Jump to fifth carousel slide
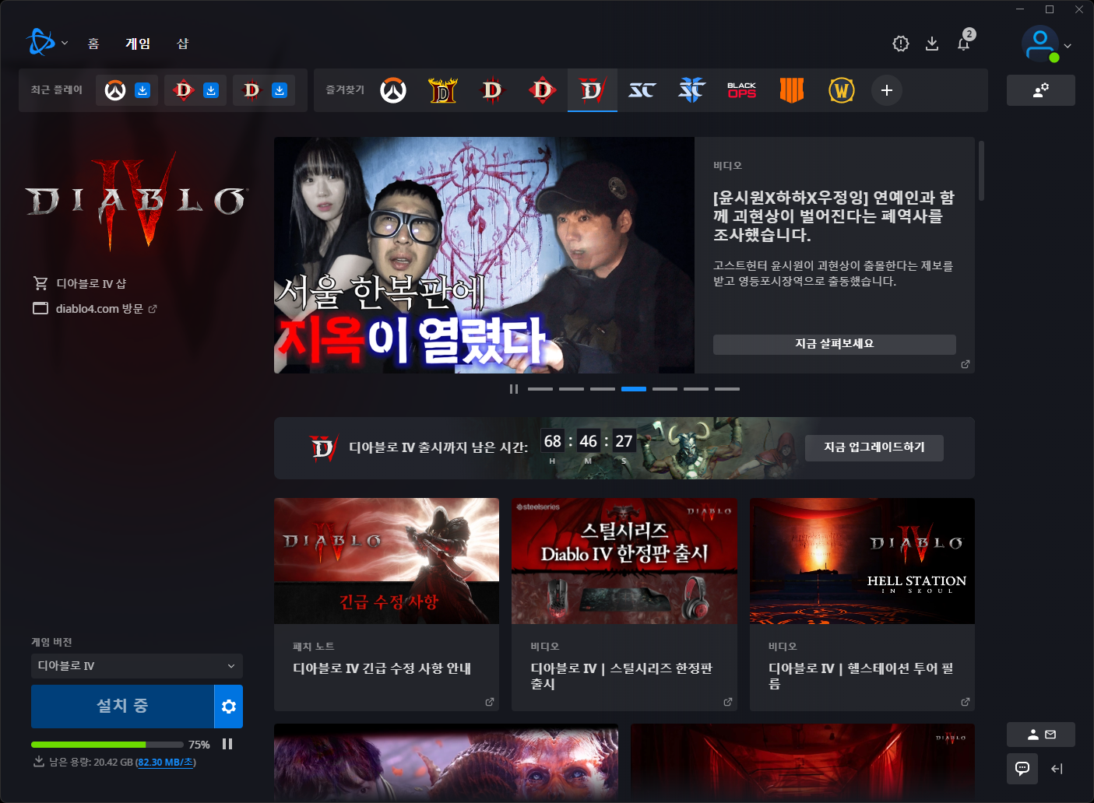The height and width of the screenshot is (803, 1094). click(665, 389)
